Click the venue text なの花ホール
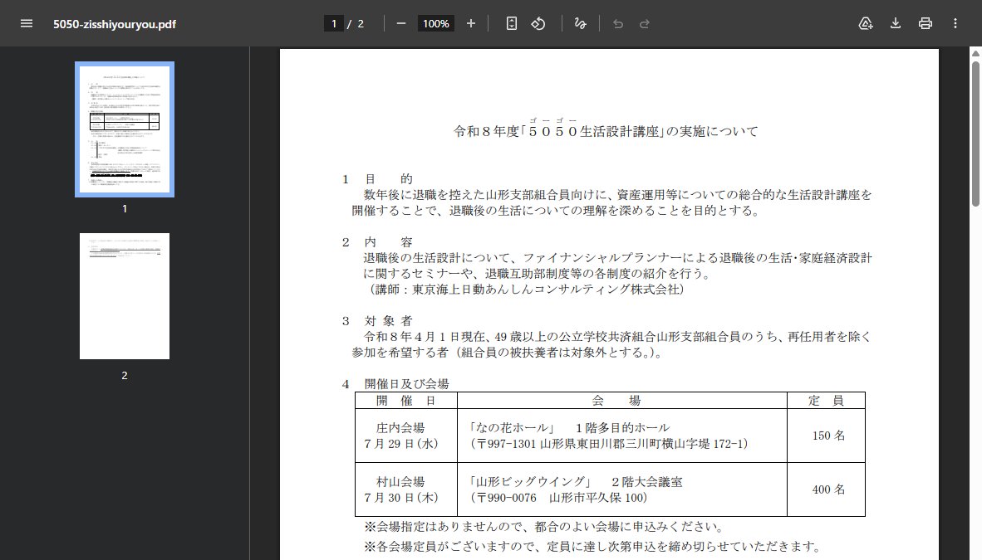This screenshot has width=982, height=560. click(513, 428)
